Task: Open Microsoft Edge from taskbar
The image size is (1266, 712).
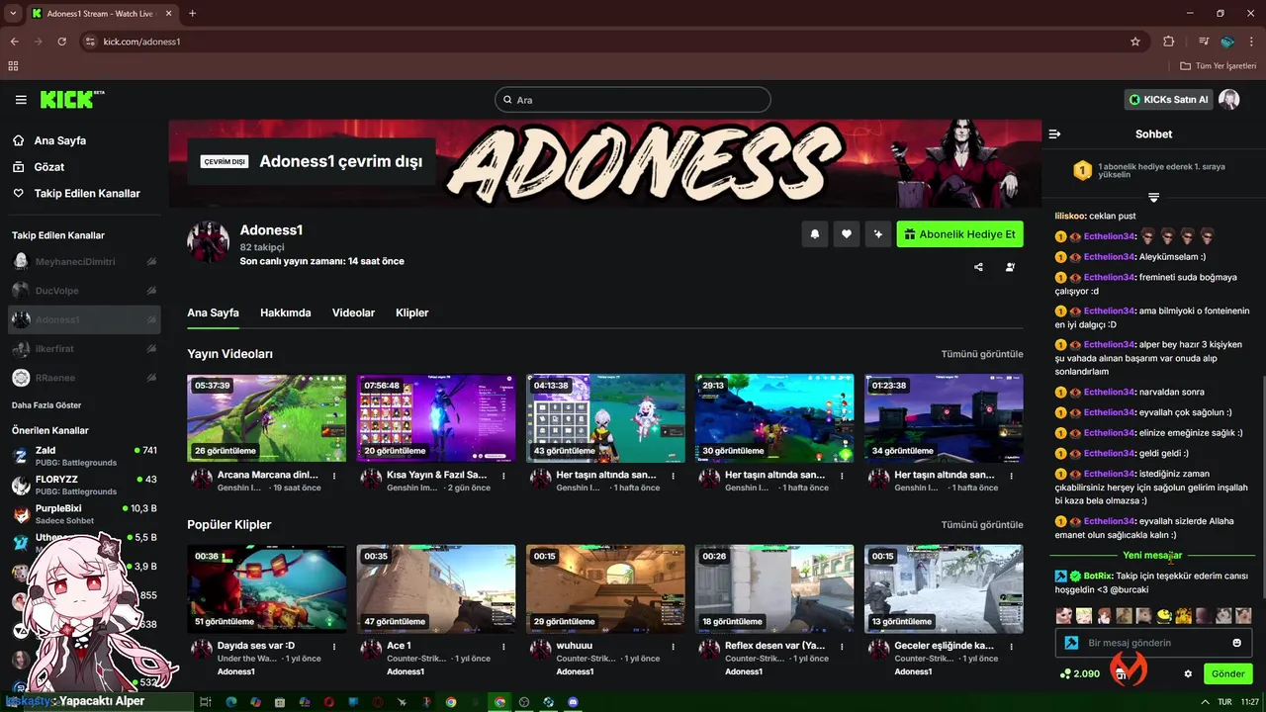Action: click(x=231, y=701)
